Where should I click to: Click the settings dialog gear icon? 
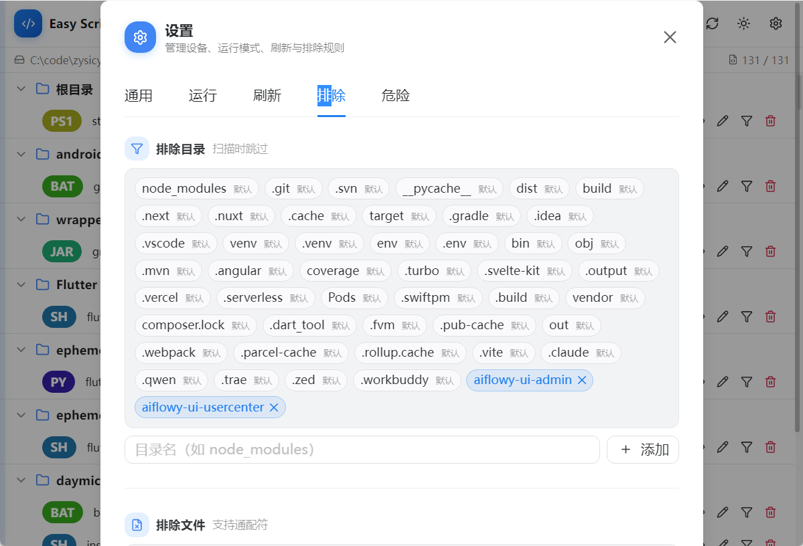pyautogui.click(x=141, y=37)
